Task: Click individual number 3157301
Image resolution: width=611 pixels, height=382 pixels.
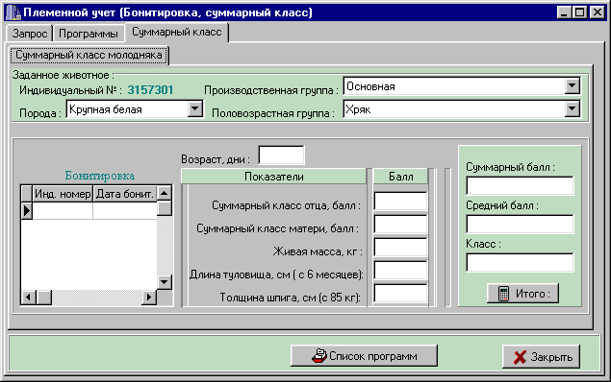Action: point(150,90)
